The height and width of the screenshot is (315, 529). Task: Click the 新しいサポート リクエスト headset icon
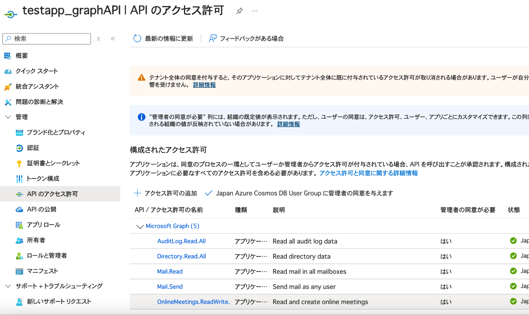[x=19, y=302]
